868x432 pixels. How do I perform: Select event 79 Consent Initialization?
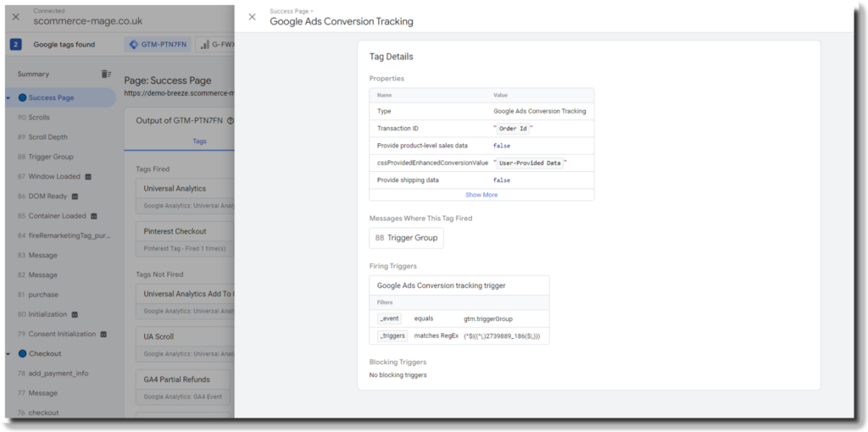(x=57, y=334)
